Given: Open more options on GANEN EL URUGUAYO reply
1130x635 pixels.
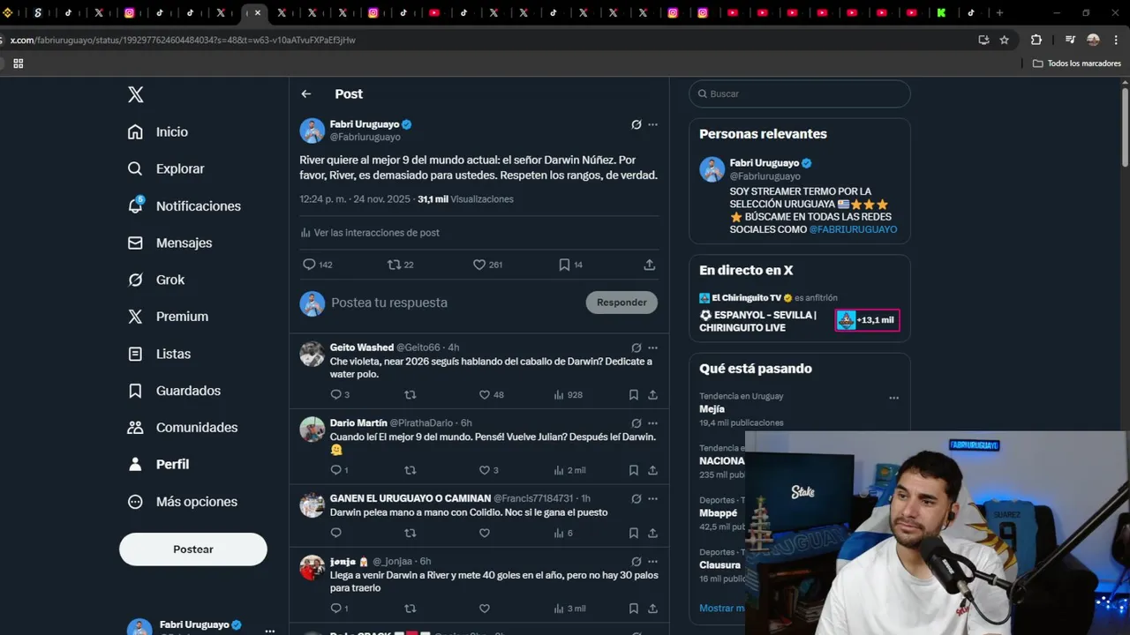Looking at the screenshot, I should [652, 498].
